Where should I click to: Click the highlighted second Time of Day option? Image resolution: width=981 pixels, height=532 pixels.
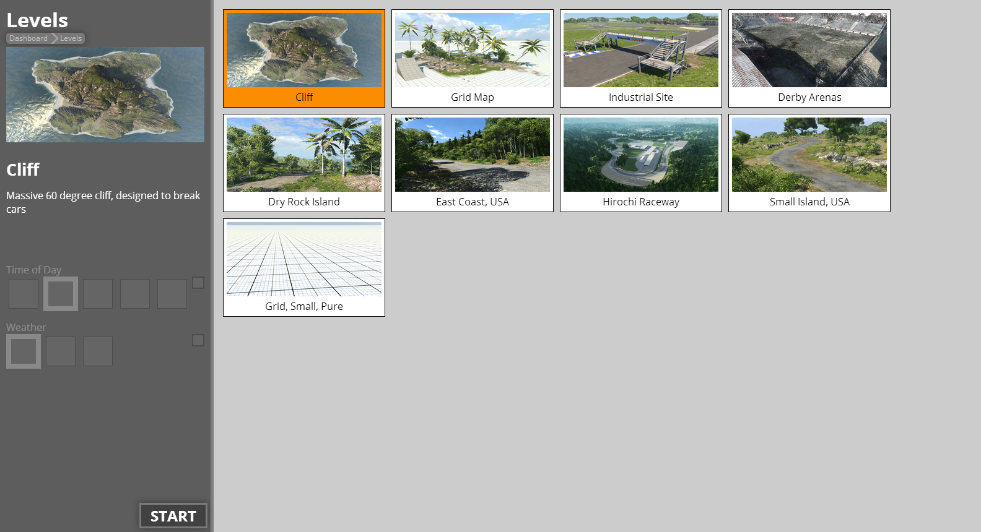[61, 294]
